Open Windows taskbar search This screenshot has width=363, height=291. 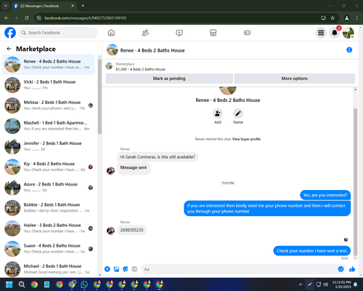coord(22,284)
